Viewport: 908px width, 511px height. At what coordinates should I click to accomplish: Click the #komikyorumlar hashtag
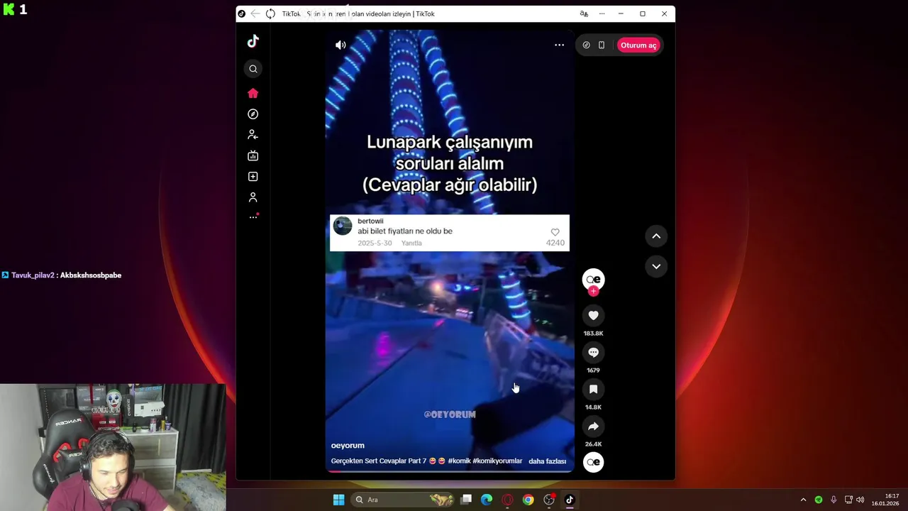point(497,461)
